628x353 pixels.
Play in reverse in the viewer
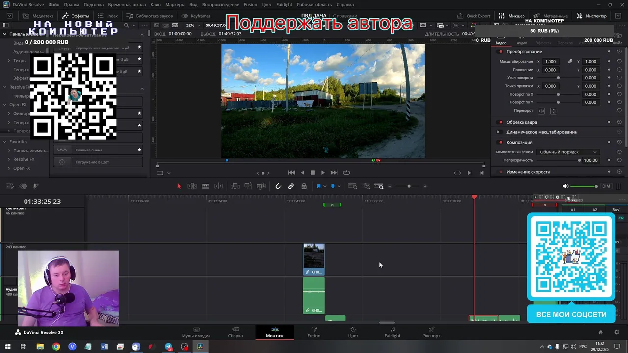[302, 173]
